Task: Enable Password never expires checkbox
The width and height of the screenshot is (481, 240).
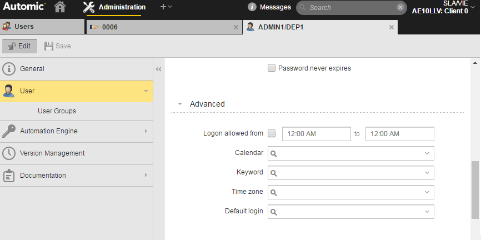Action: tap(272, 68)
